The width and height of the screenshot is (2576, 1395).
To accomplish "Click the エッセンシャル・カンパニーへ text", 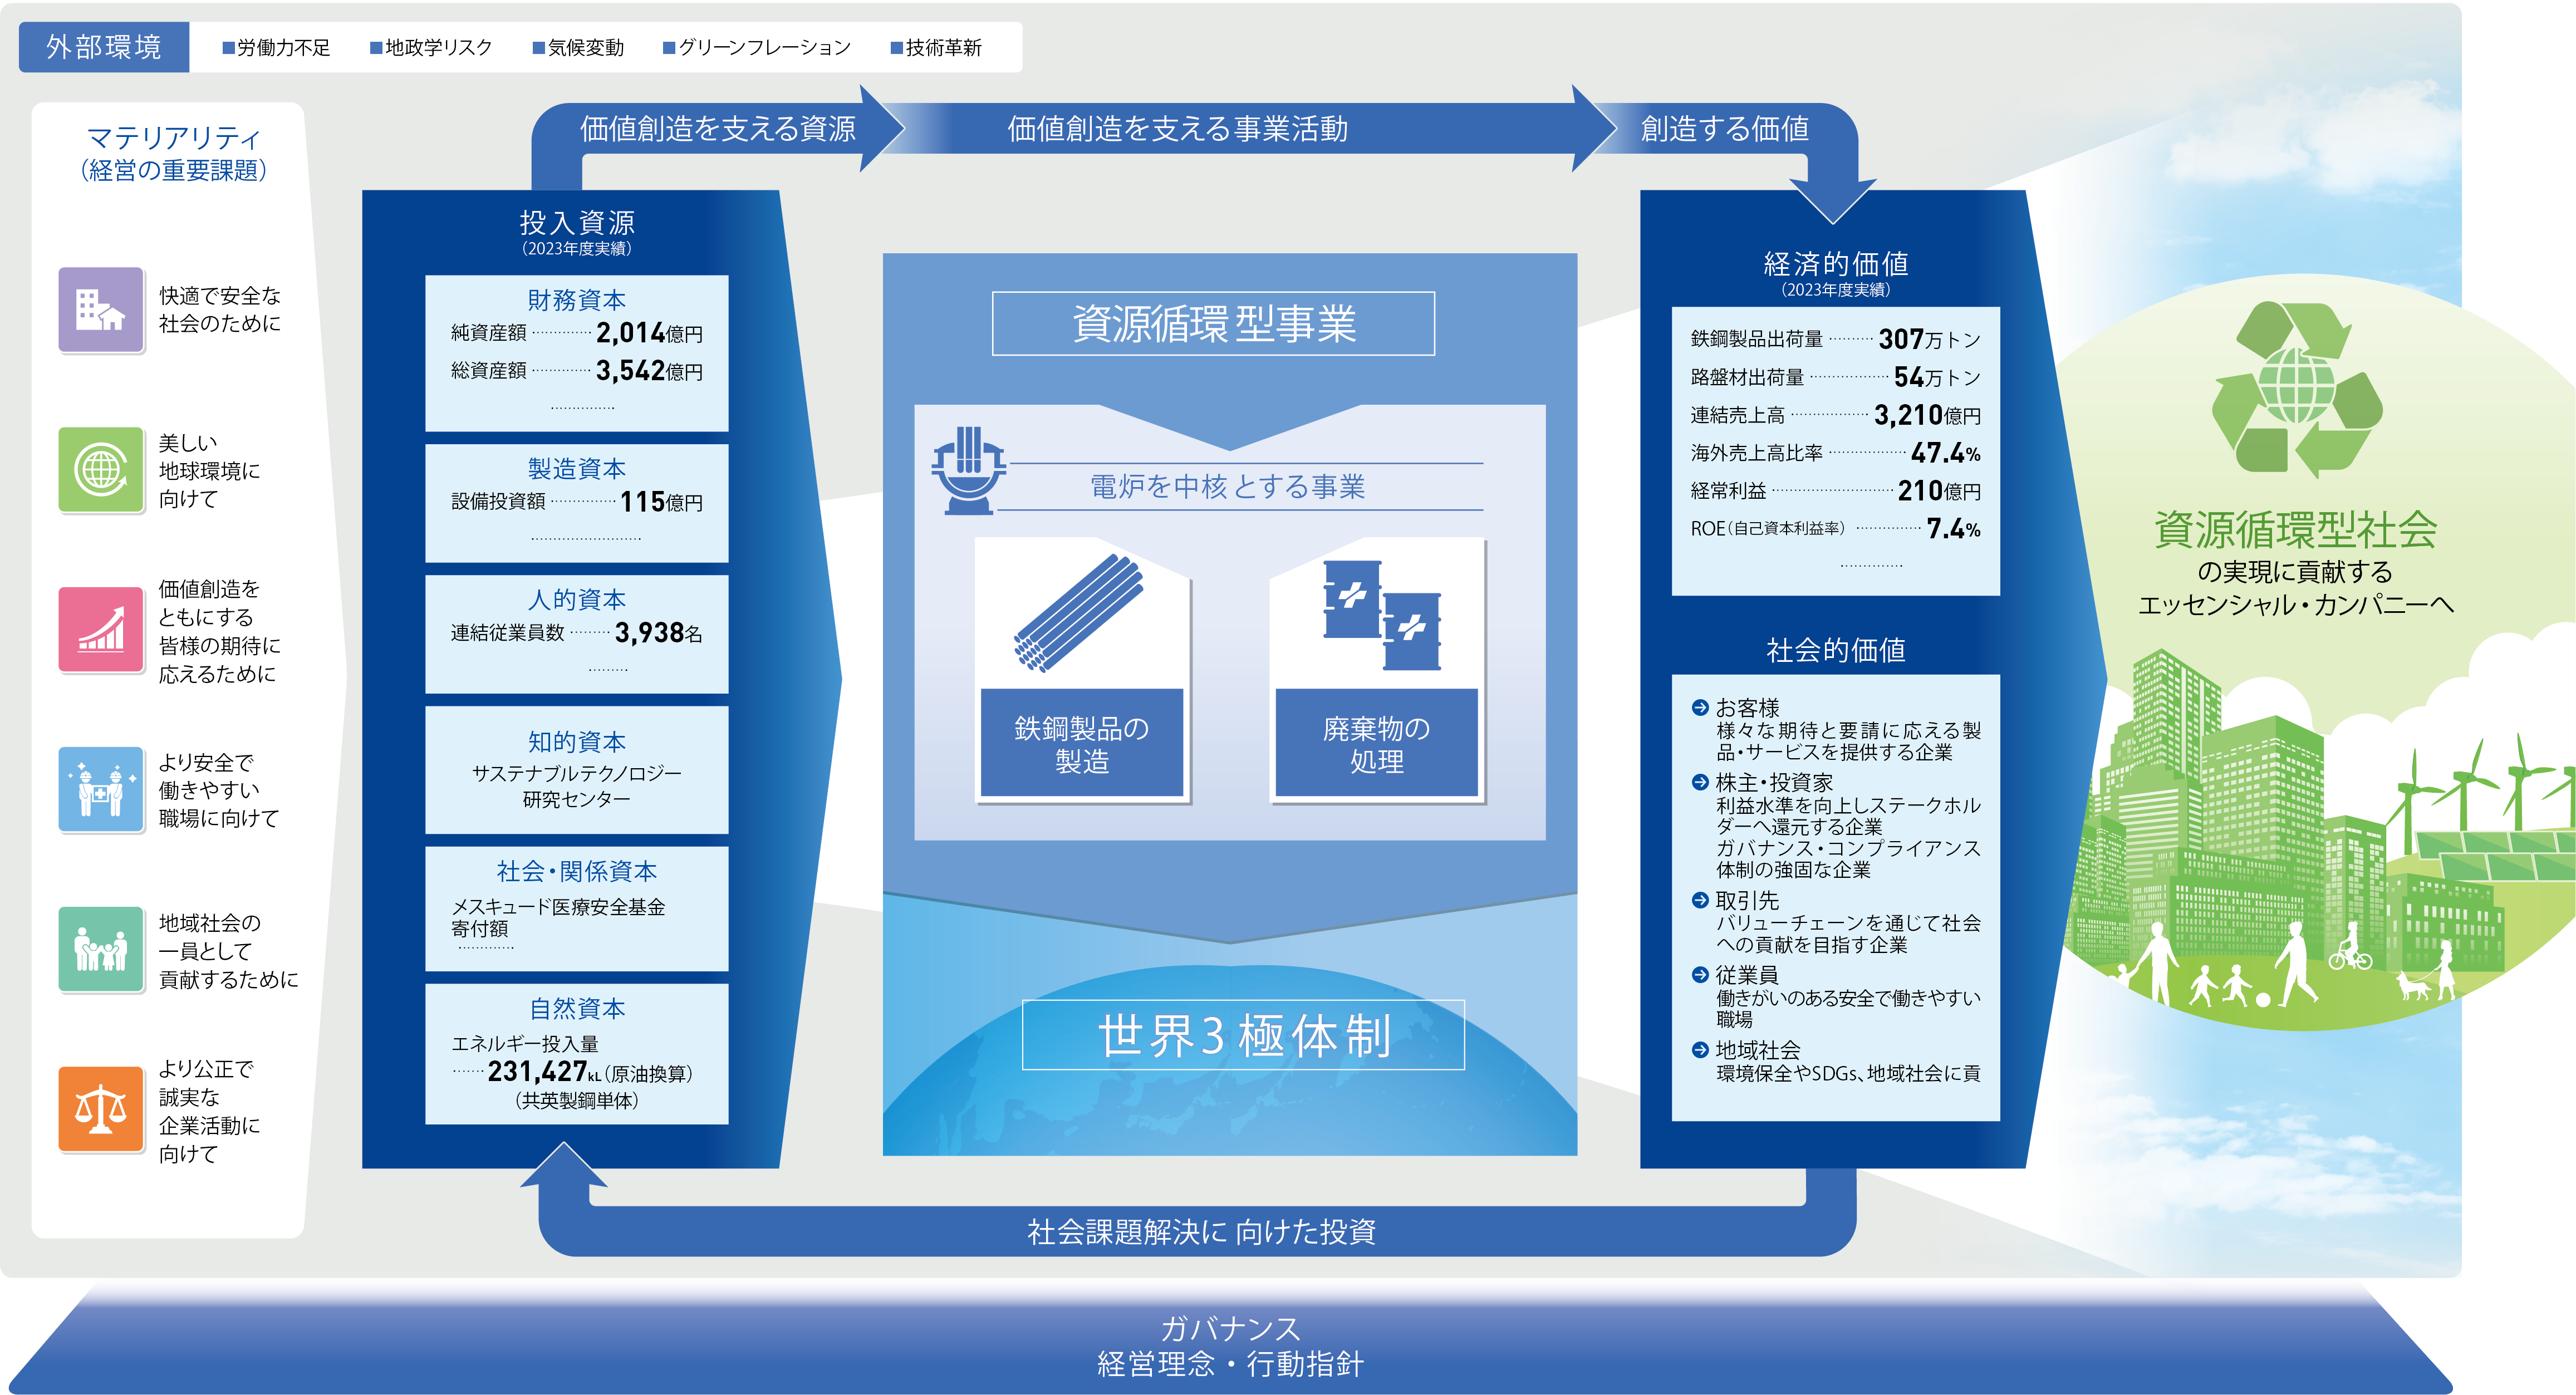I will (x=2295, y=605).
